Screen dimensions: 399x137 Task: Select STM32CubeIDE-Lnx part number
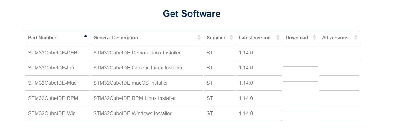(x=52, y=68)
